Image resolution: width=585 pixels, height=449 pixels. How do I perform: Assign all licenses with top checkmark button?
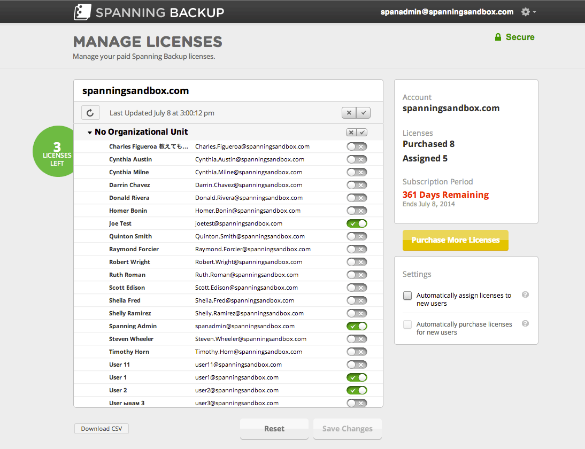click(x=364, y=113)
